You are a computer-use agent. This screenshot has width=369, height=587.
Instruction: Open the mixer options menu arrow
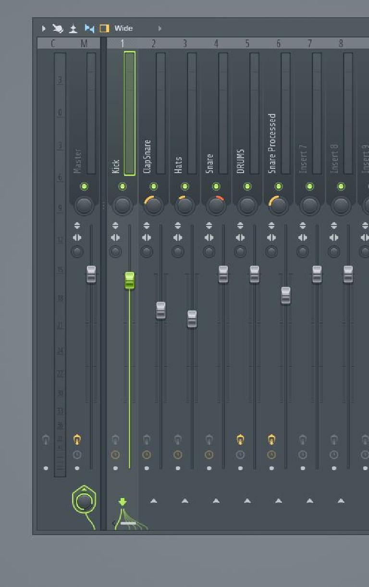click(x=44, y=28)
